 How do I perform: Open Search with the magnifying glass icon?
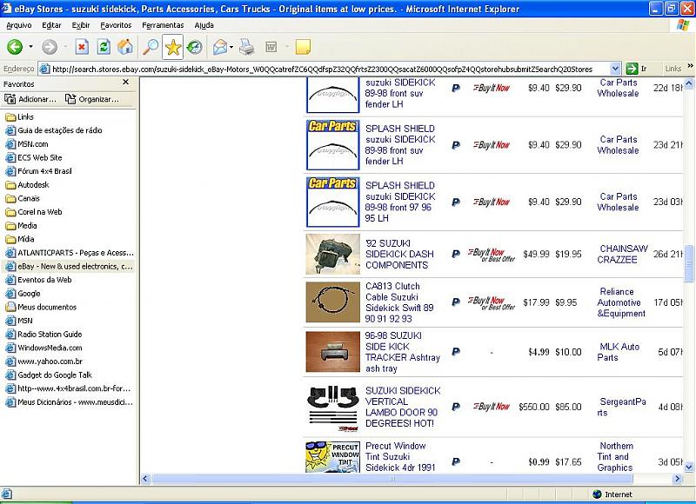(x=151, y=47)
